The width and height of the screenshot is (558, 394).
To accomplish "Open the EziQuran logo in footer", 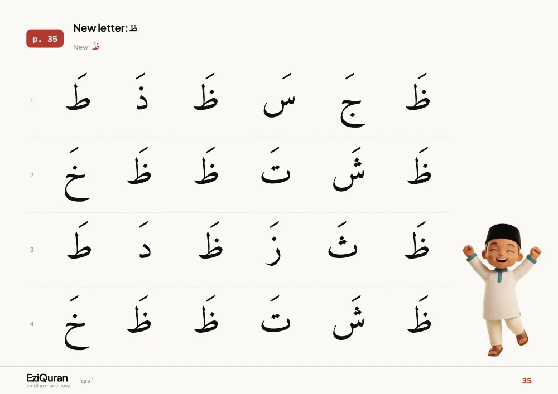I will coord(47,380).
